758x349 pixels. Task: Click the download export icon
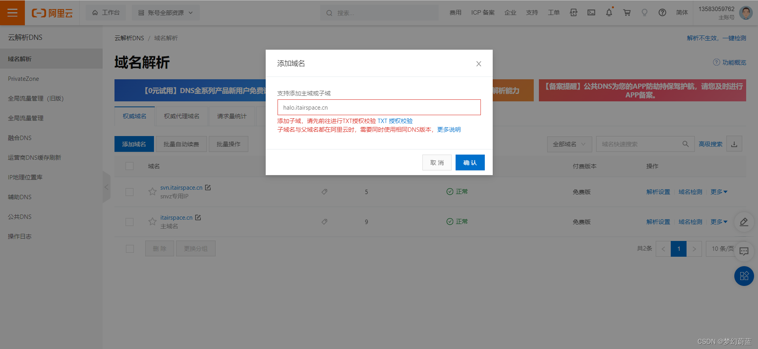click(x=734, y=144)
